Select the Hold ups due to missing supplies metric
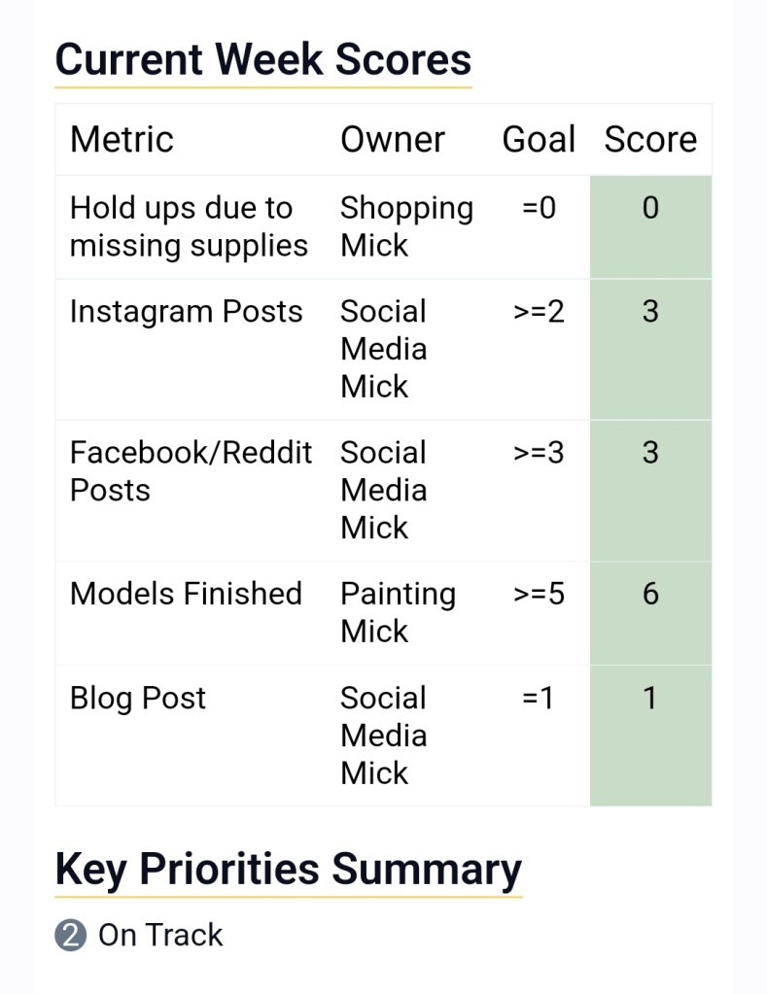This screenshot has width=767, height=994. pos(189,226)
